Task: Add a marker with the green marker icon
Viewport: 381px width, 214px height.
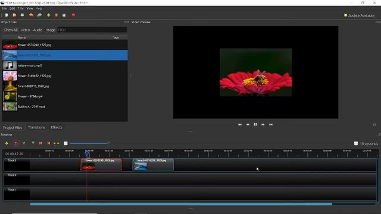Action: tap(33, 143)
